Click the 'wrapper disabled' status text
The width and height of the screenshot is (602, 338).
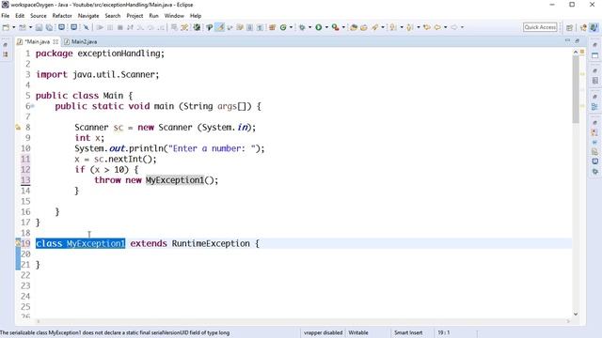(x=323, y=332)
